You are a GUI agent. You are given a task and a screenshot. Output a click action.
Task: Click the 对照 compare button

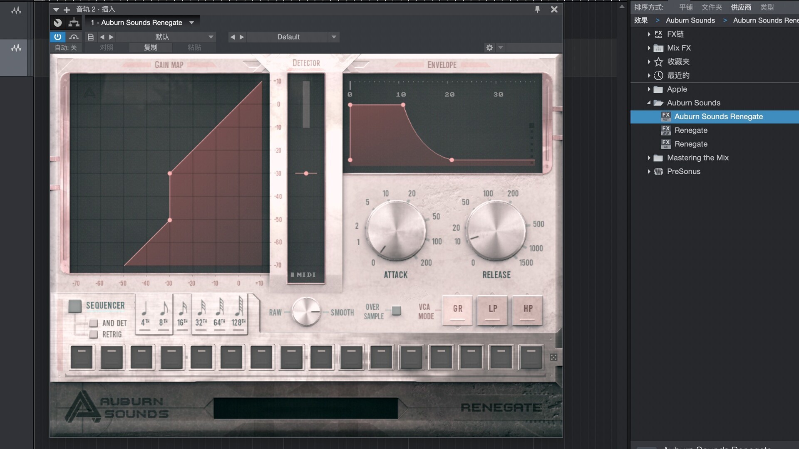click(x=107, y=48)
